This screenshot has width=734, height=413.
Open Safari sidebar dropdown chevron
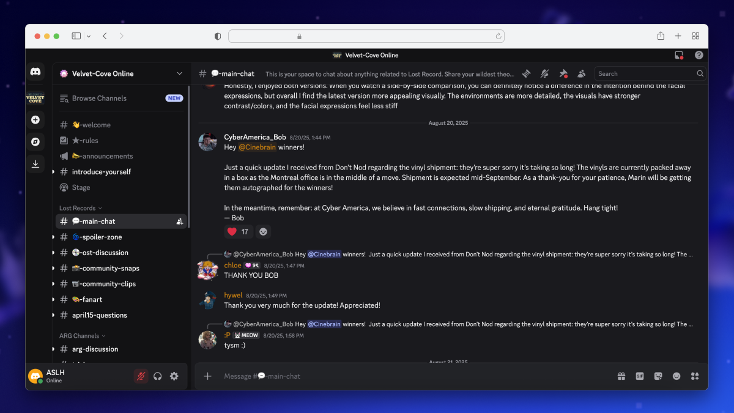(x=89, y=36)
